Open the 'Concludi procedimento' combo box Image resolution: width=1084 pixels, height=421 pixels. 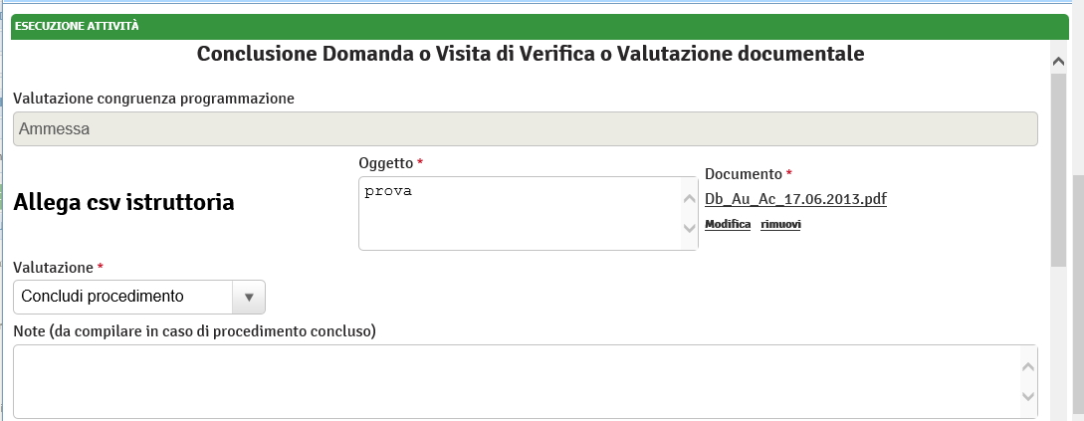(x=124, y=297)
